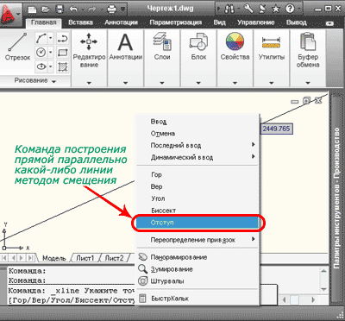Click the command line scrollbar up arrow
Image resolution: width=345 pixels, height=321 pixels.
(323, 271)
